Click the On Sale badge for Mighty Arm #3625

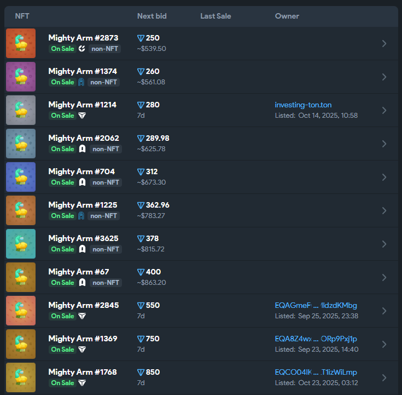[x=62, y=249]
